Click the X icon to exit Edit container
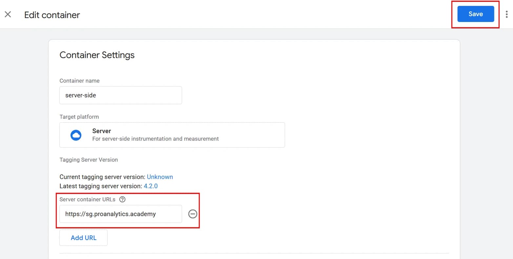Viewport: 513px width, 259px height. [x=8, y=14]
